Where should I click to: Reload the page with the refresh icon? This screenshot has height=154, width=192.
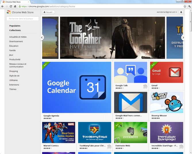tap(11, 6)
